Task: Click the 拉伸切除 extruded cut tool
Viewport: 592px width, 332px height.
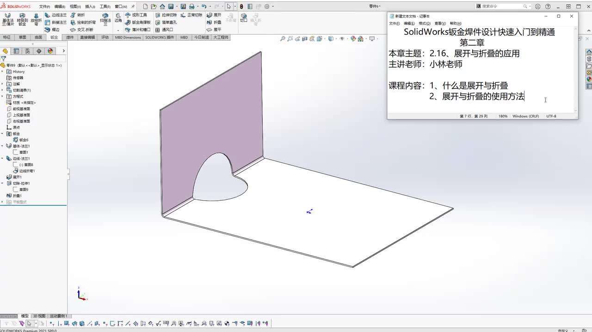Action: click(x=166, y=15)
